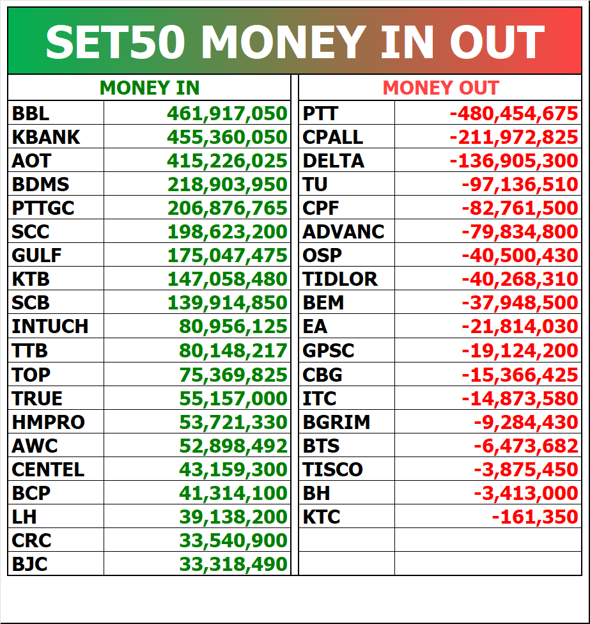Click the BBL ticker cell
This screenshot has width=590, height=624.
point(56,113)
